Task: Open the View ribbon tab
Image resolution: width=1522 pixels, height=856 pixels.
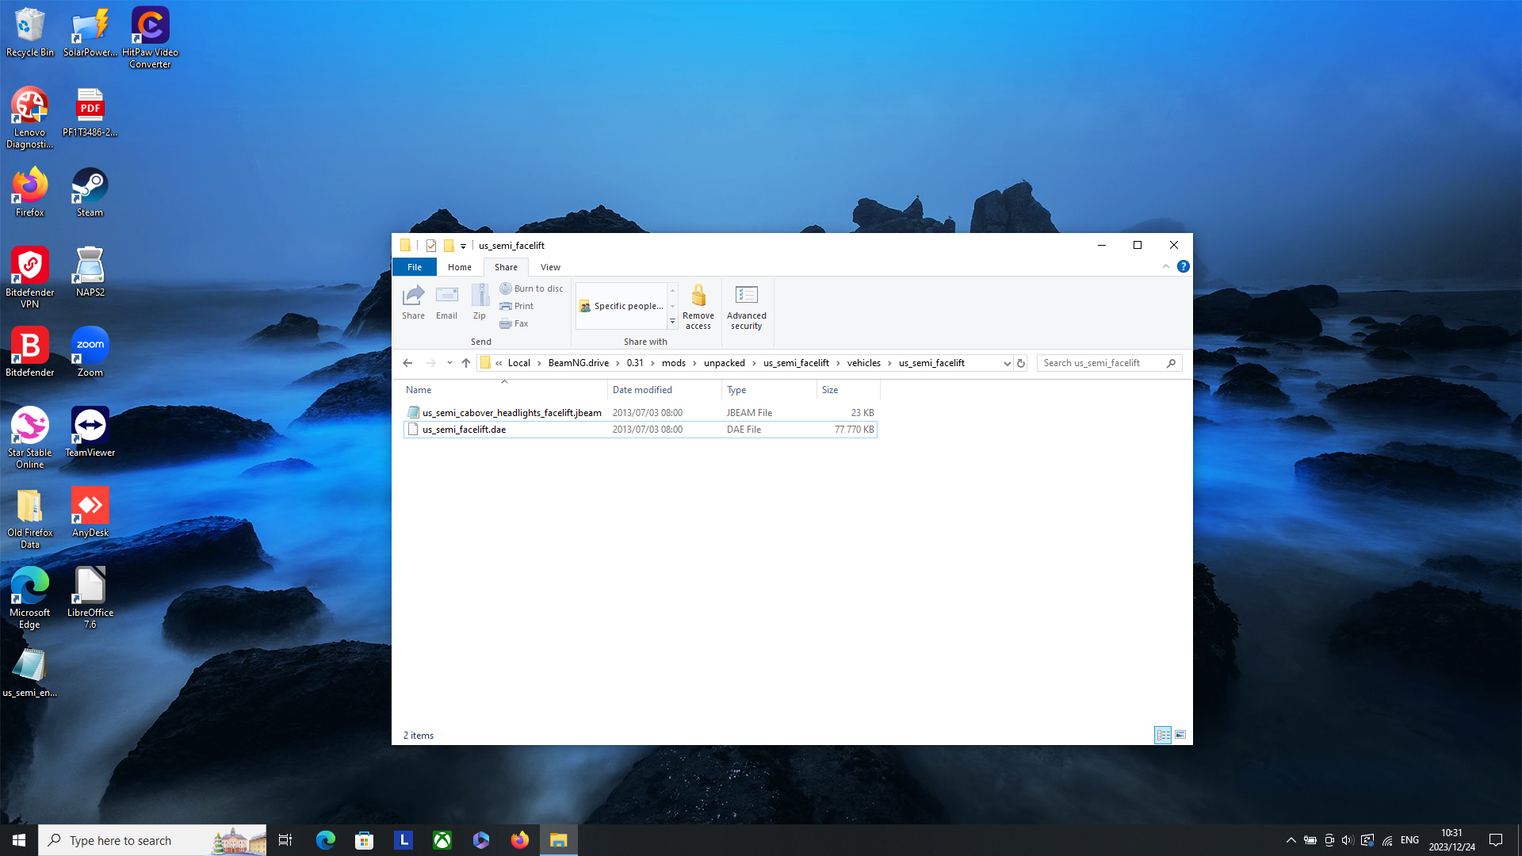Action: 550,267
